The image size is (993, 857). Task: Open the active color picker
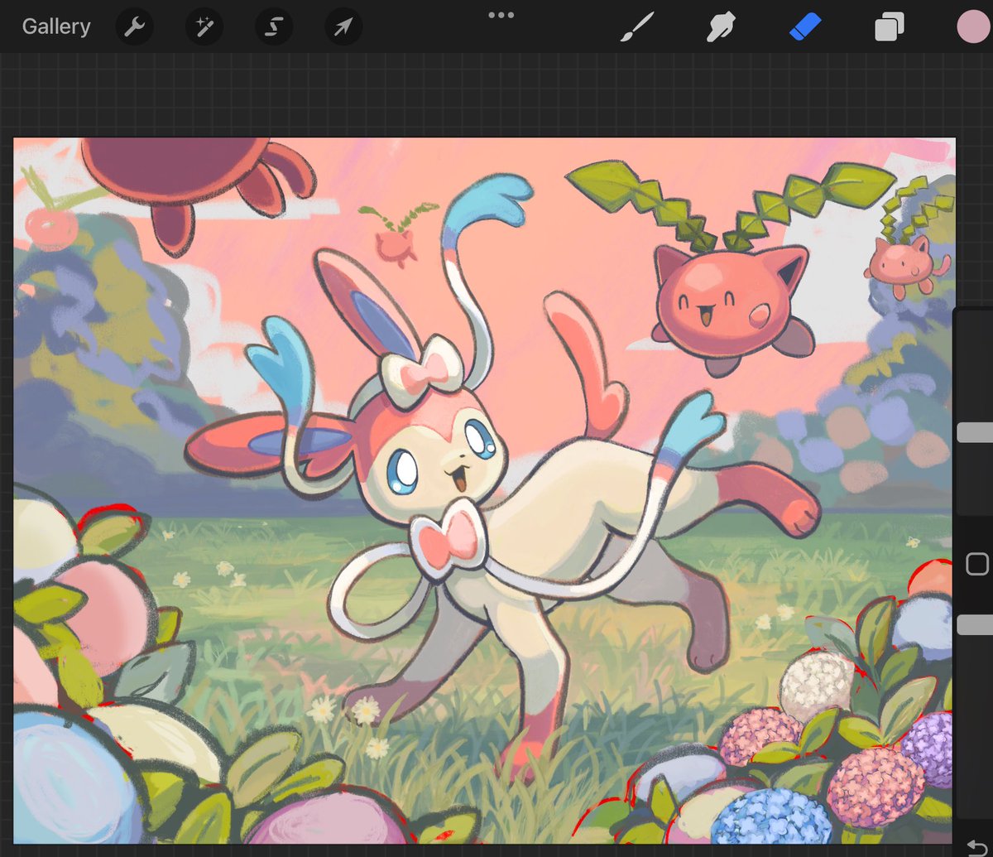(x=972, y=26)
